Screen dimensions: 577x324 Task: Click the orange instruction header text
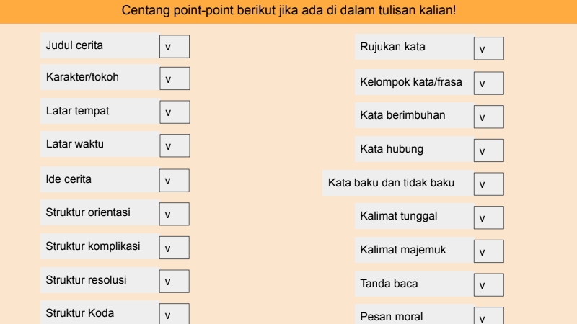point(288,12)
